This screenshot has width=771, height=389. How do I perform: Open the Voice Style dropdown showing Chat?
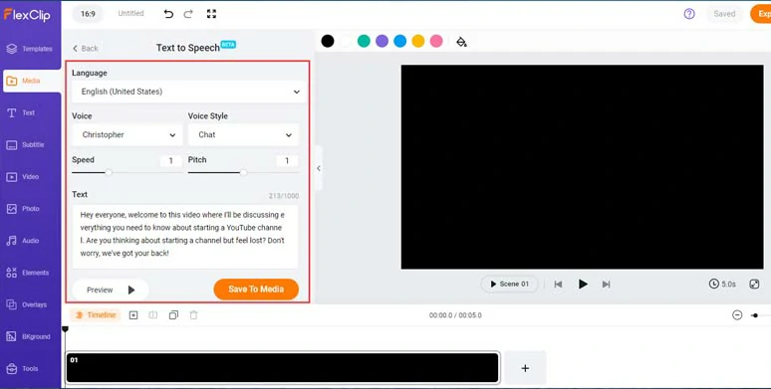(x=243, y=135)
